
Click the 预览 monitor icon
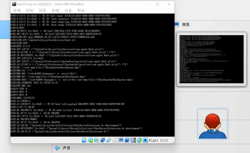pyautogui.click(x=177, y=25)
